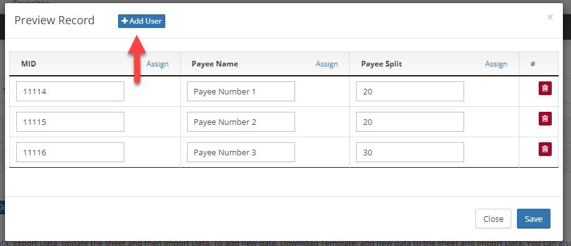Click the Close button
Image resolution: width=571 pixels, height=246 pixels.
[x=493, y=219]
